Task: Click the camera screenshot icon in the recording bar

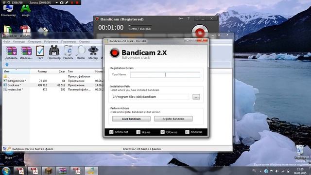Action: 62,2
